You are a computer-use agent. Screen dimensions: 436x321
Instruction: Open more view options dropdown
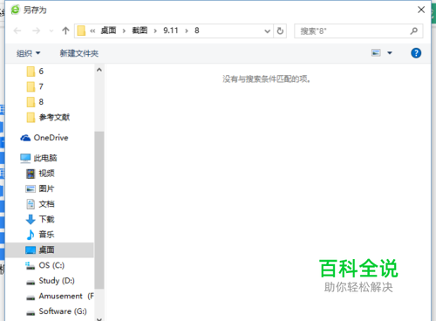390,53
